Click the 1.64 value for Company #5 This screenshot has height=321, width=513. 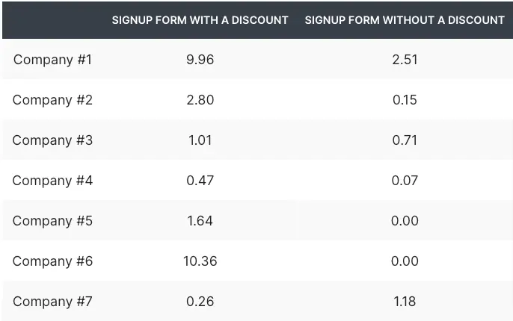(x=200, y=221)
